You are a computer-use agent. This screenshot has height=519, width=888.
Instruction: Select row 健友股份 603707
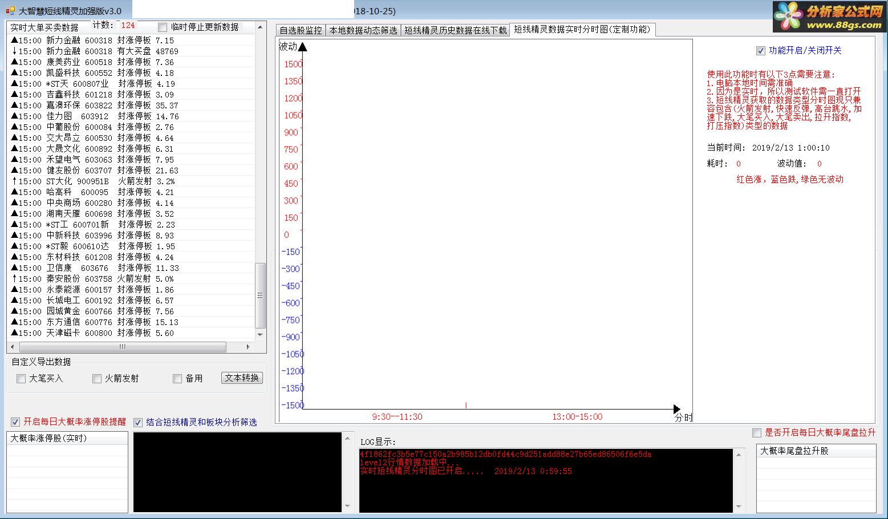coord(131,171)
